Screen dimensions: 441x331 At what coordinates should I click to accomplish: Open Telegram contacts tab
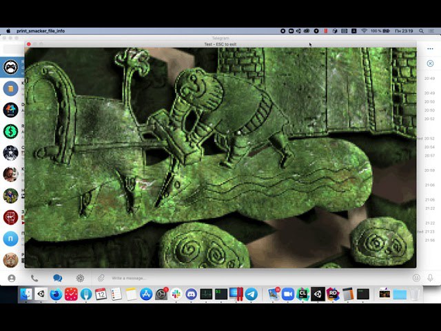pyautogui.click(x=12, y=279)
